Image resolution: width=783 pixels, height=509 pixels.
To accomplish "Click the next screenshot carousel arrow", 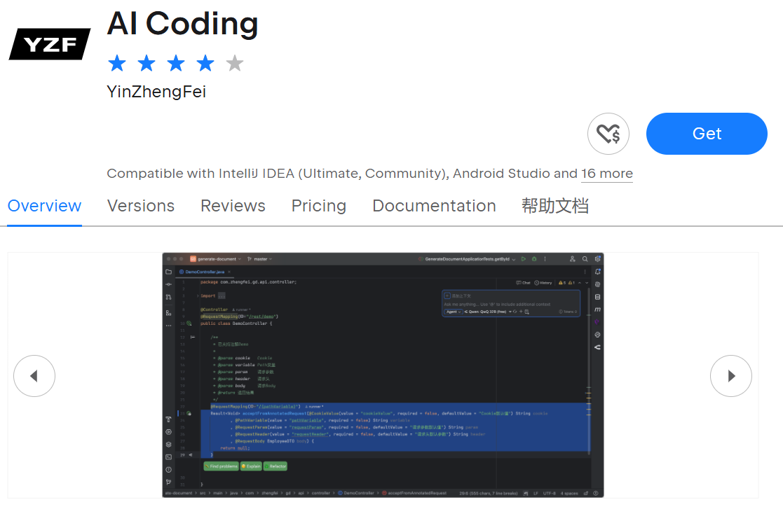I will 731,376.
